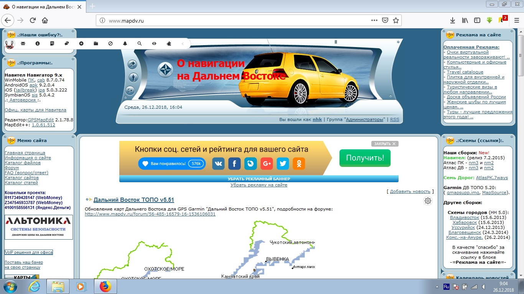Bookmark this page with the star
This screenshot has height=294, width=524.
396,20
